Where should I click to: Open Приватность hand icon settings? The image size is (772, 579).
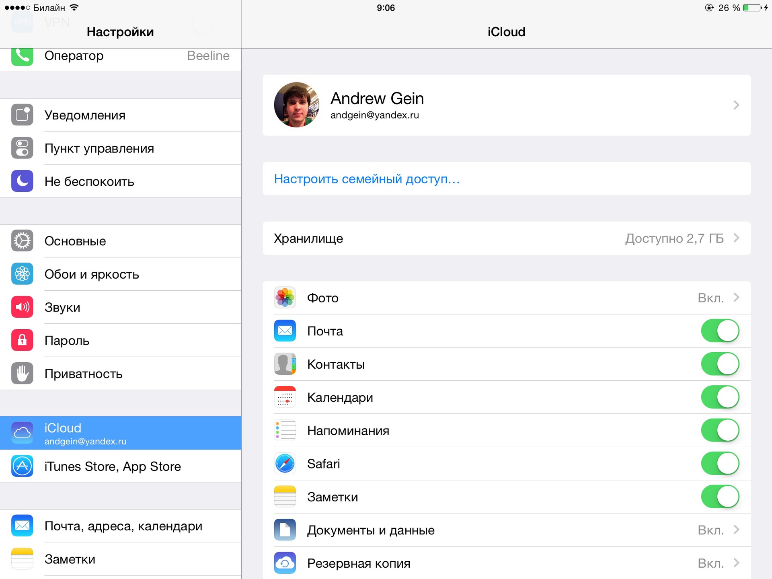(x=22, y=373)
